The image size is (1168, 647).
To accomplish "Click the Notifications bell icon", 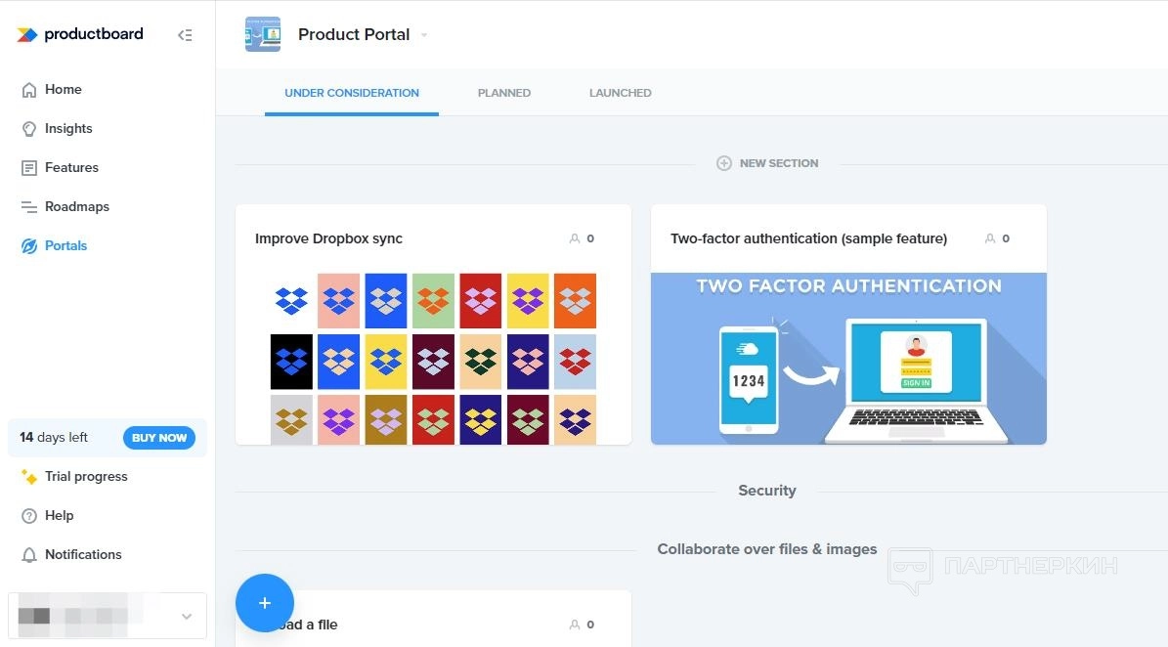I will [29, 555].
